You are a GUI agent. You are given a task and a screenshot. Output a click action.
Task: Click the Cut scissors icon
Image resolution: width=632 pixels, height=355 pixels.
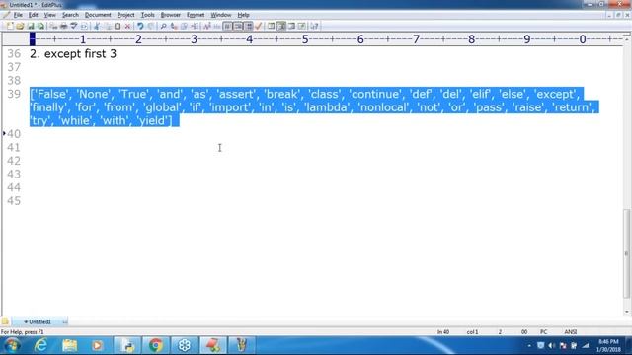pos(97,27)
